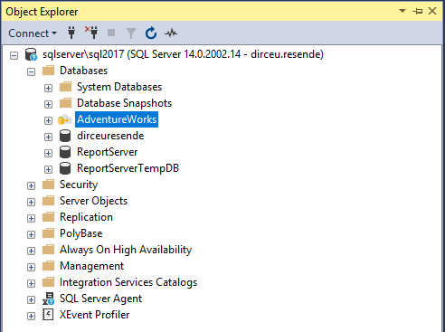The height and width of the screenshot is (332, 445).
Task: Expand the Security folder
Action: tap(31, 185)
